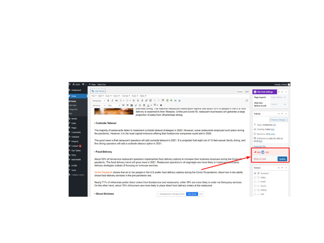Click the Update button

pyautogui.click(x=282, y=159)
